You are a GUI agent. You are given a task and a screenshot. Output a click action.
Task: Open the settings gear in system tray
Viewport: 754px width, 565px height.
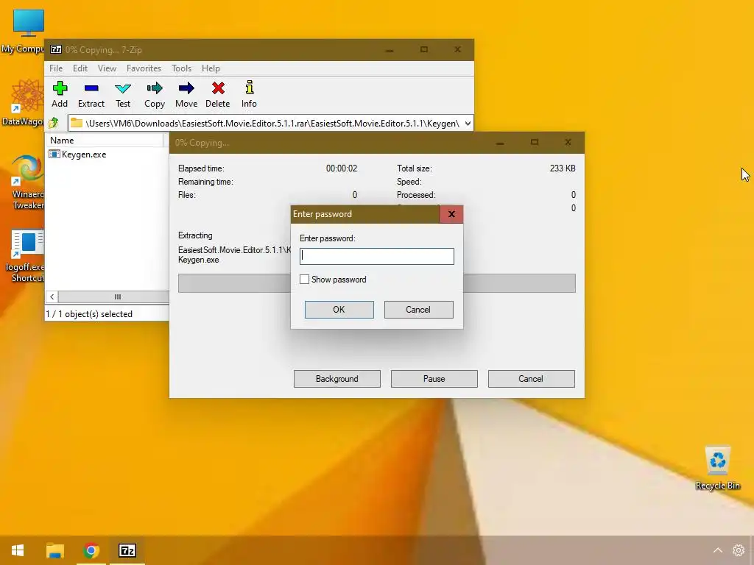(738, 550)
